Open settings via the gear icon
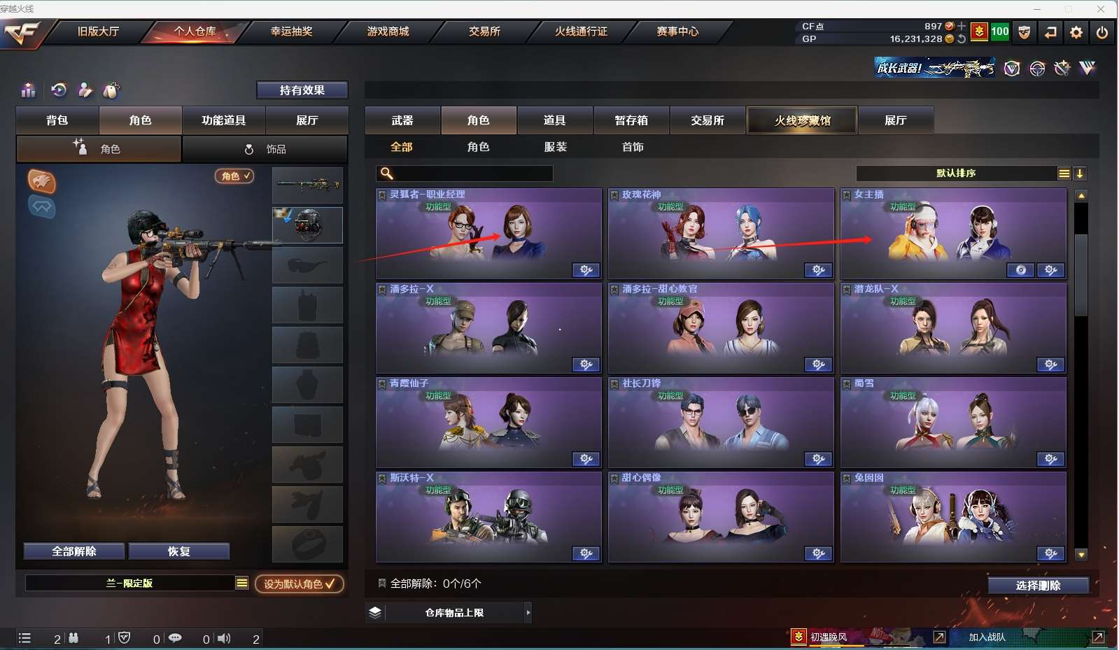 pos(1076,32)
